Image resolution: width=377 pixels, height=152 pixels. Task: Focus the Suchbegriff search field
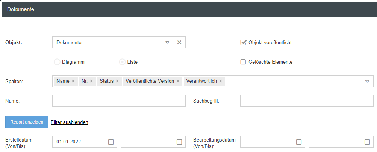(x=307, y=101)
